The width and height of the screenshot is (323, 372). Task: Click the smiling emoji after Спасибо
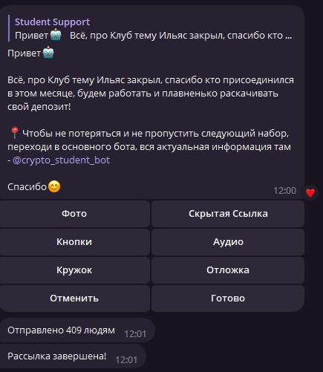[54, 186]
